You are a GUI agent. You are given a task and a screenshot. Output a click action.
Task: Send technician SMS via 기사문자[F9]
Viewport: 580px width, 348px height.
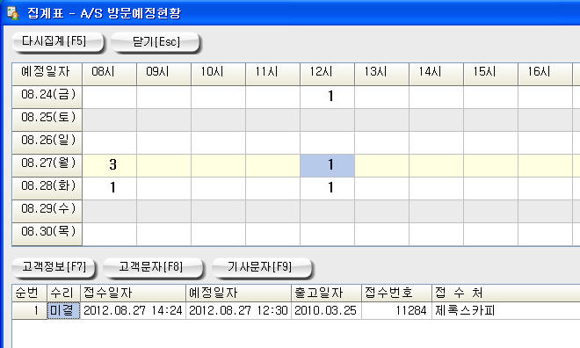[262, 267]
